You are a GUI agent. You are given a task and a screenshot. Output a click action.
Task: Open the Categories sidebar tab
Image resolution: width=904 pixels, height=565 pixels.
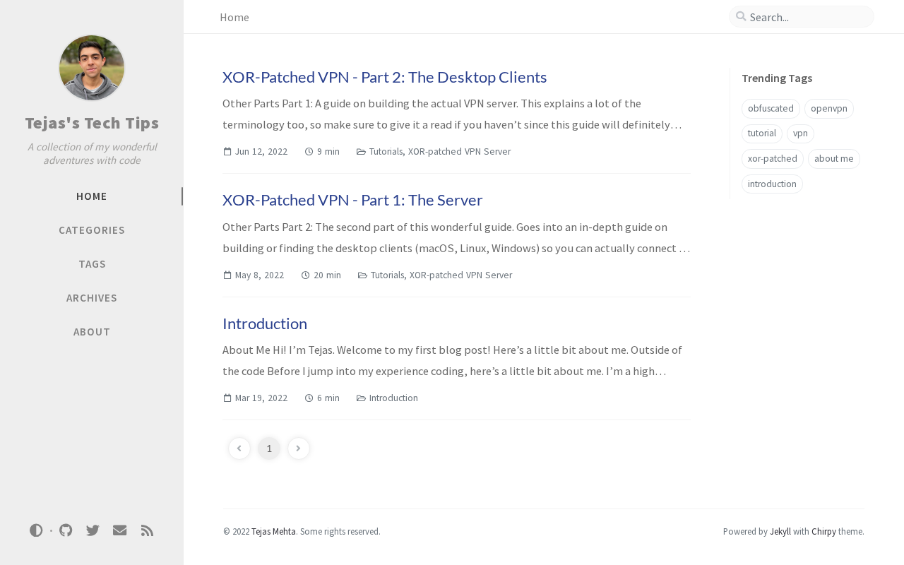[x=92, y=230]
